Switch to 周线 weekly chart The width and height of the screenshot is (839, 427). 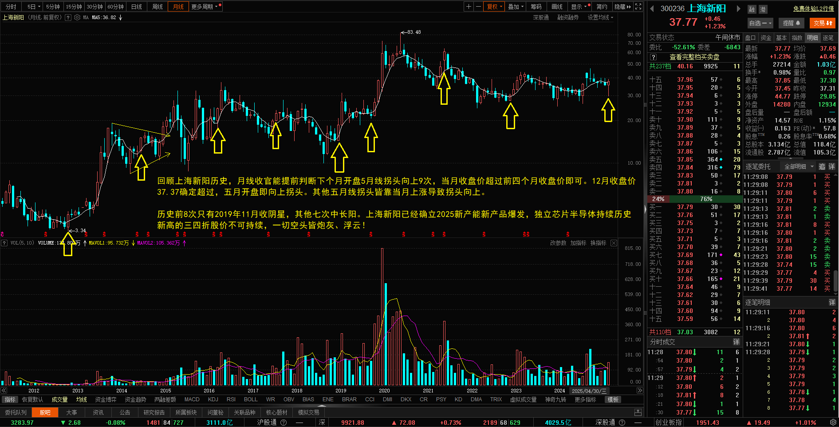158,7
